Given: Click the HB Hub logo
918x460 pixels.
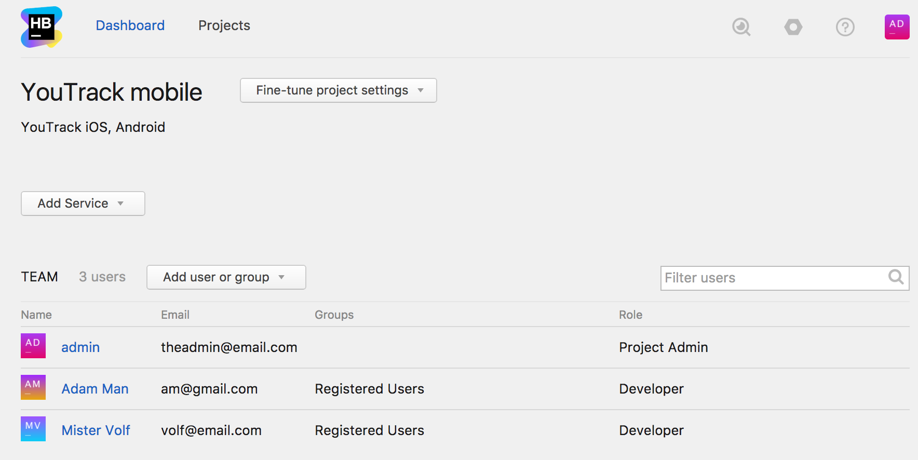Looking at the screenshot, I should point(42,27).
